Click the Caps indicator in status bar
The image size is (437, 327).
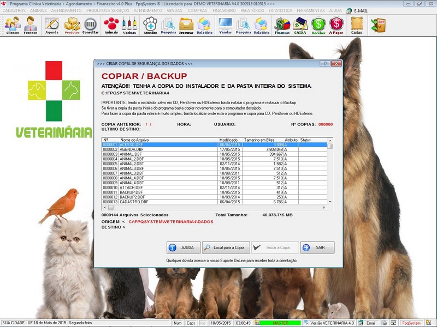(191, 323)
